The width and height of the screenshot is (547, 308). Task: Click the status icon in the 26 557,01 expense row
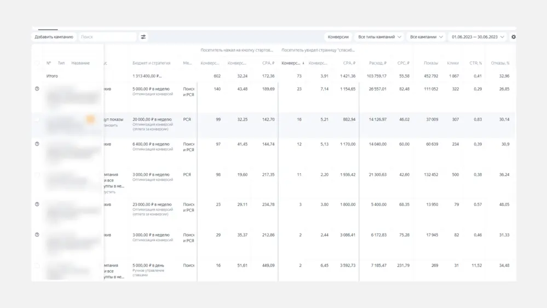tap(37, 89)
